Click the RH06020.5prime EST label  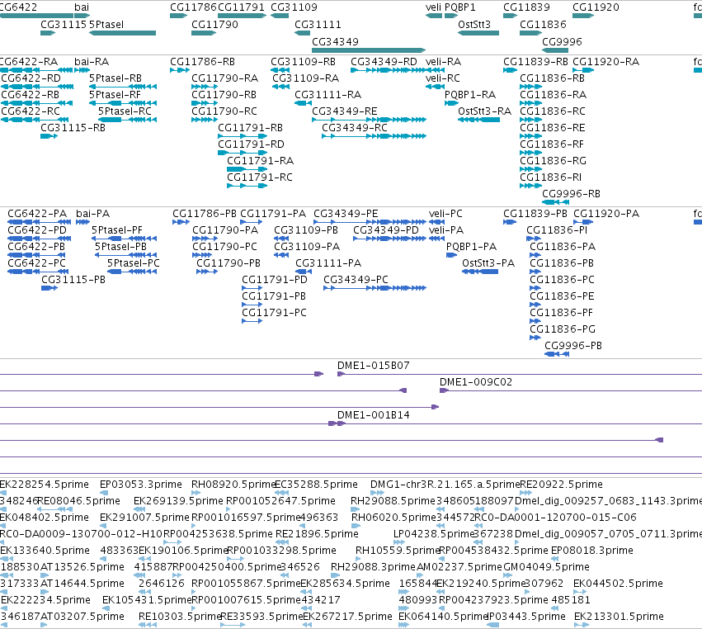point(393,517)
